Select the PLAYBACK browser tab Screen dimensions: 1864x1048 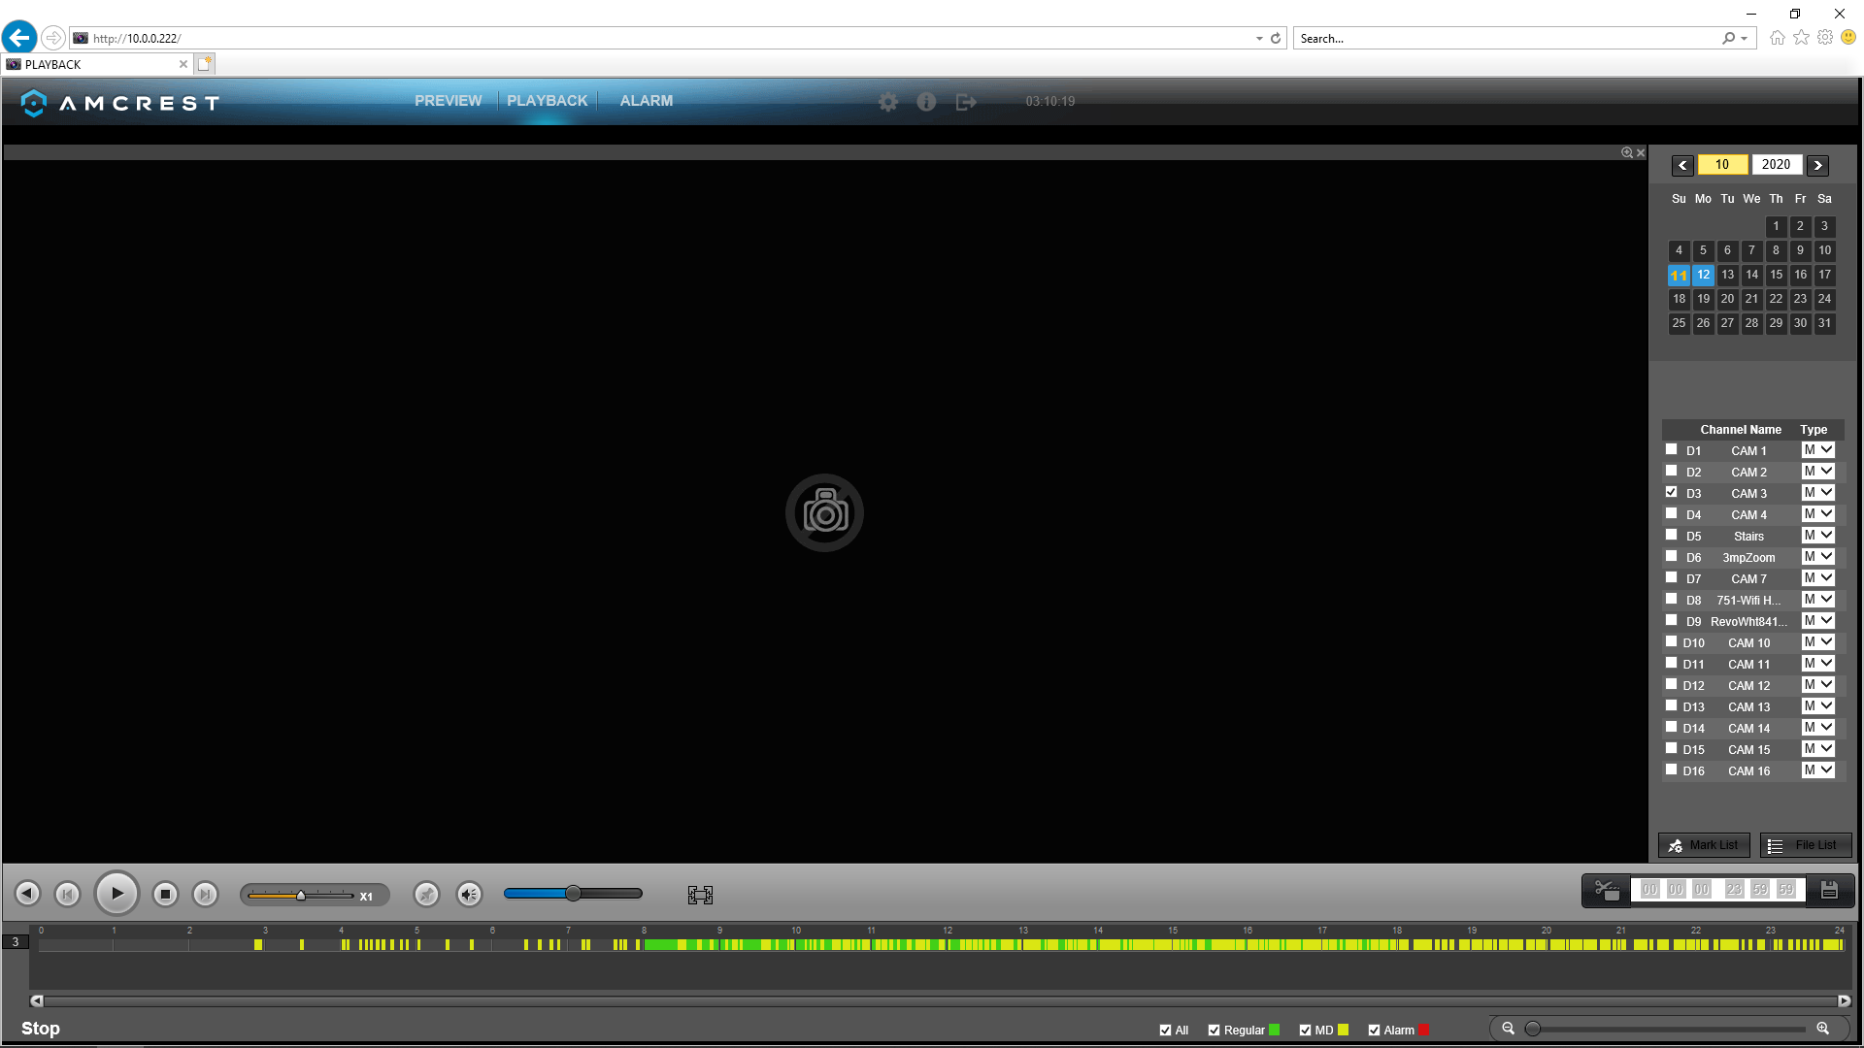96,64
